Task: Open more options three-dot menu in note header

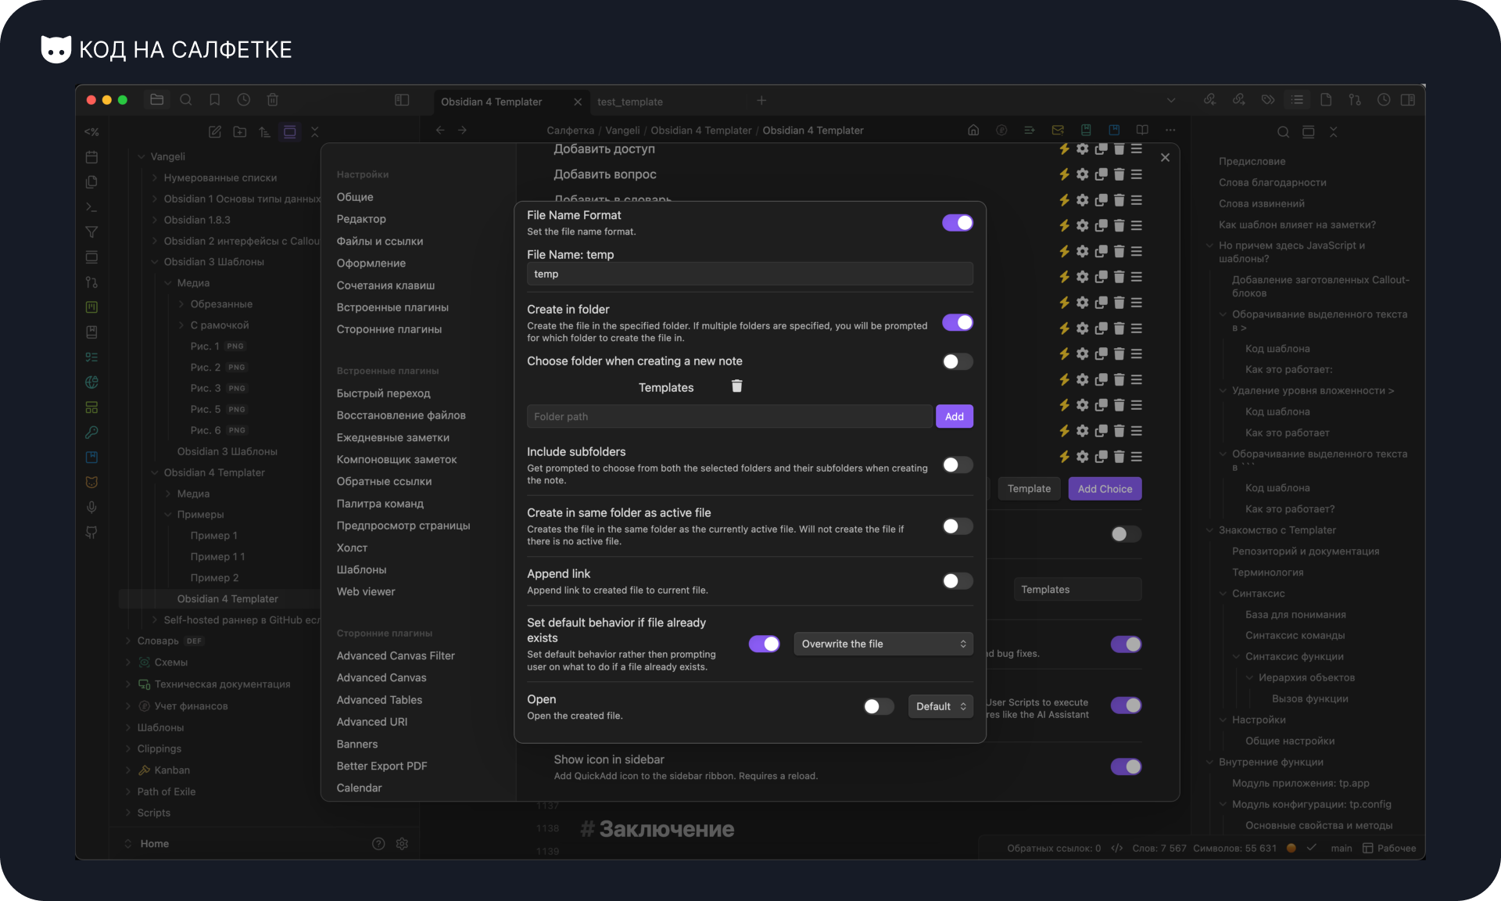Action: coord(1170,131)
